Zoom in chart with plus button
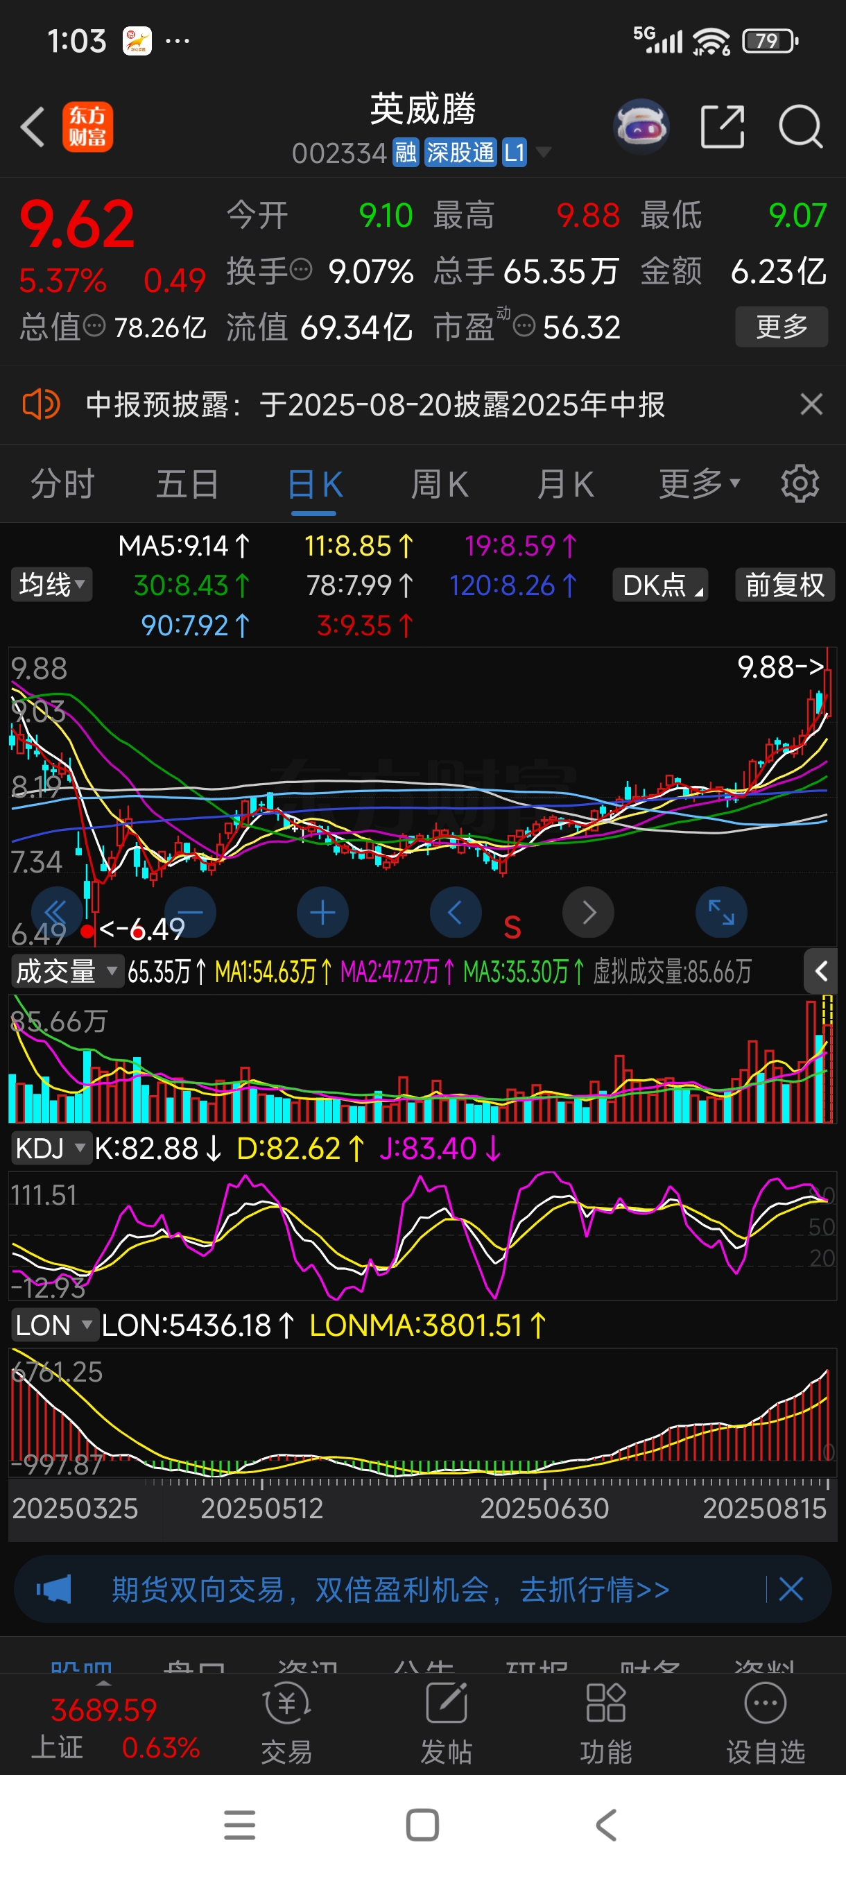This screenshot has width=846, height=1881. point(322,912)
